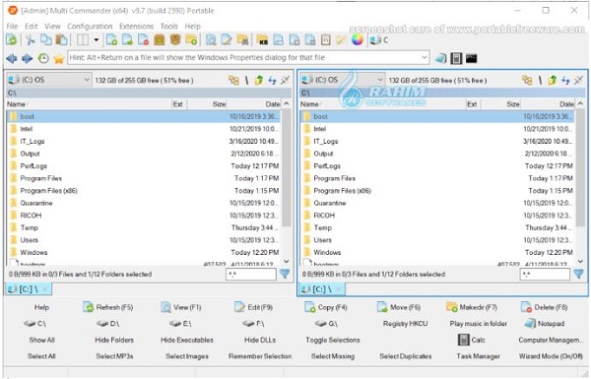591x379 pixels.
Task: Go to the root backslash in right panel
Action: click(x=540, y=80)
